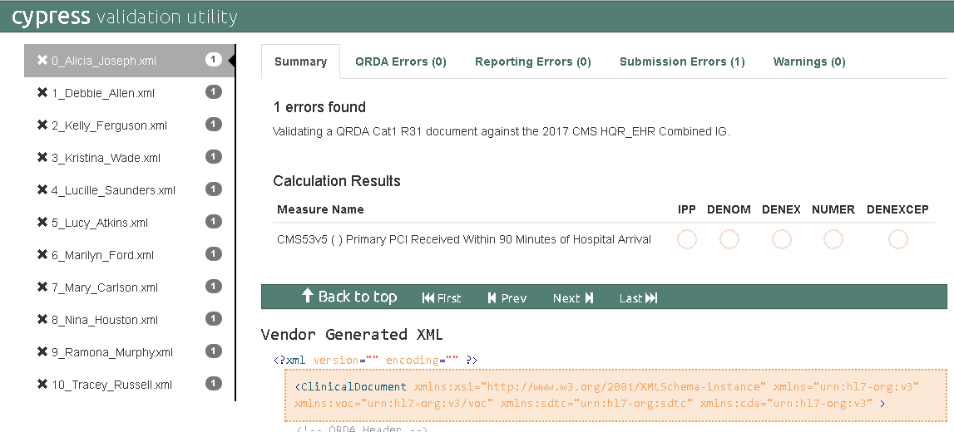This screenshot has width=954, height=432.
Task: Jump to the First error
Action: (x=441, y=298)
